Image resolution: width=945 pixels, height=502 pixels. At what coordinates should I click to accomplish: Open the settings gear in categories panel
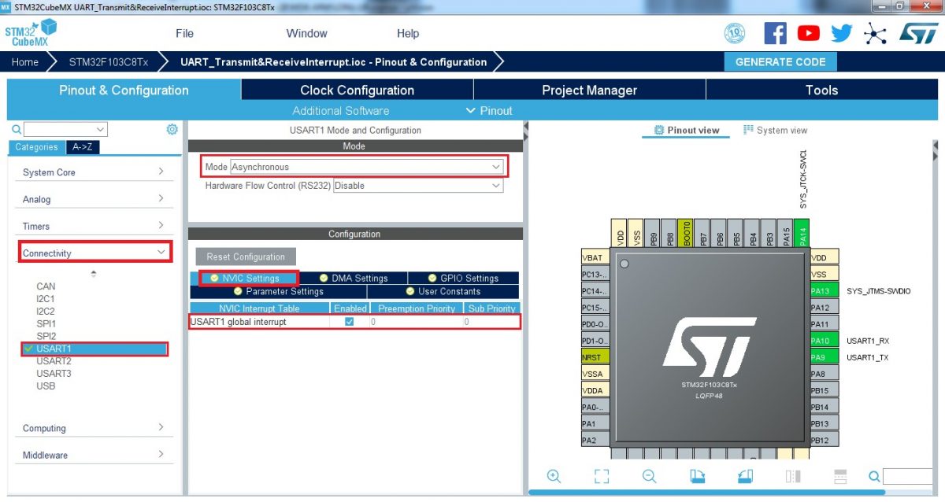(x=172, y=129)
